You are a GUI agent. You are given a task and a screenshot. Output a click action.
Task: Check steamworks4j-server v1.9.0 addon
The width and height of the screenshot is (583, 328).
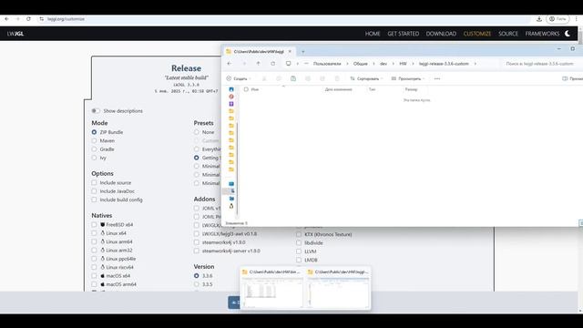197,251
